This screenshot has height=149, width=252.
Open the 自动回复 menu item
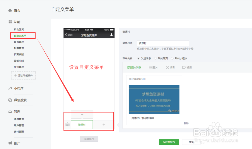click(19, 29)
